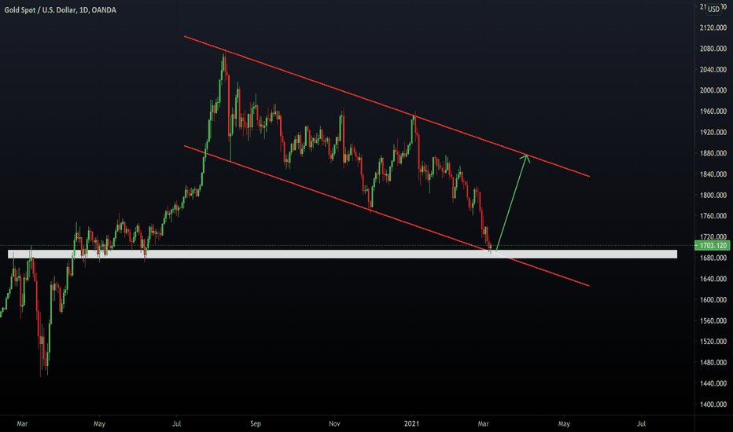The image size is (733, 432).
Task: Select the white horizontal support zone rectangle
Action: (x=342, y=254)
